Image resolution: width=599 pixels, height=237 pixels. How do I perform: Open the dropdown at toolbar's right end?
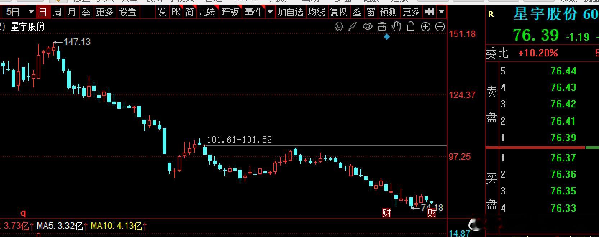click(x=442, y=12)
